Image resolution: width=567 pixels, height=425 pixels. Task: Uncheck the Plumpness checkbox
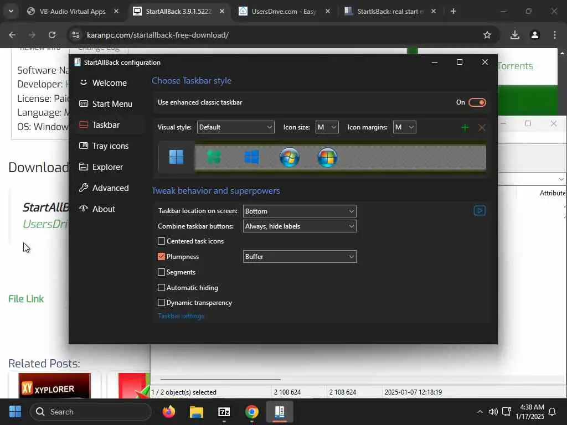161,257
